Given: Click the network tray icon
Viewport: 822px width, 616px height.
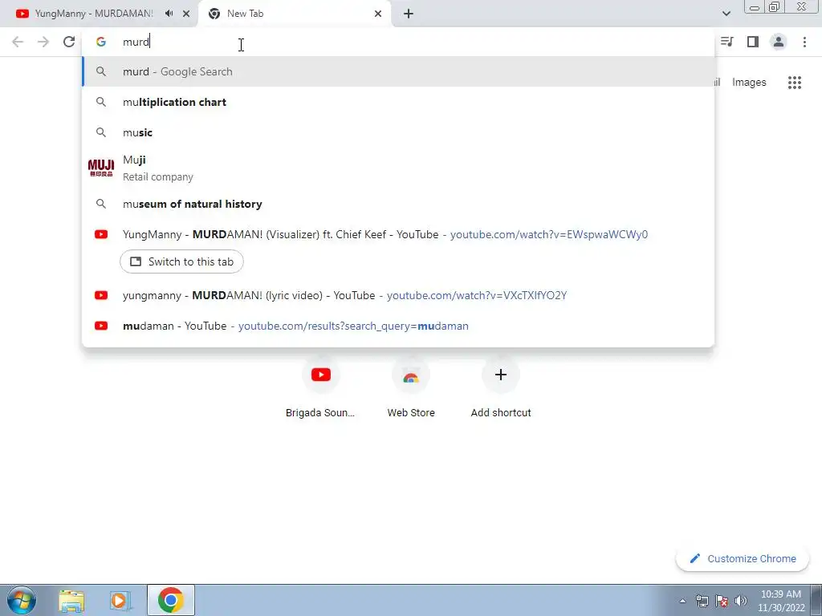Looking at the screenshot, I should (702, 601).
